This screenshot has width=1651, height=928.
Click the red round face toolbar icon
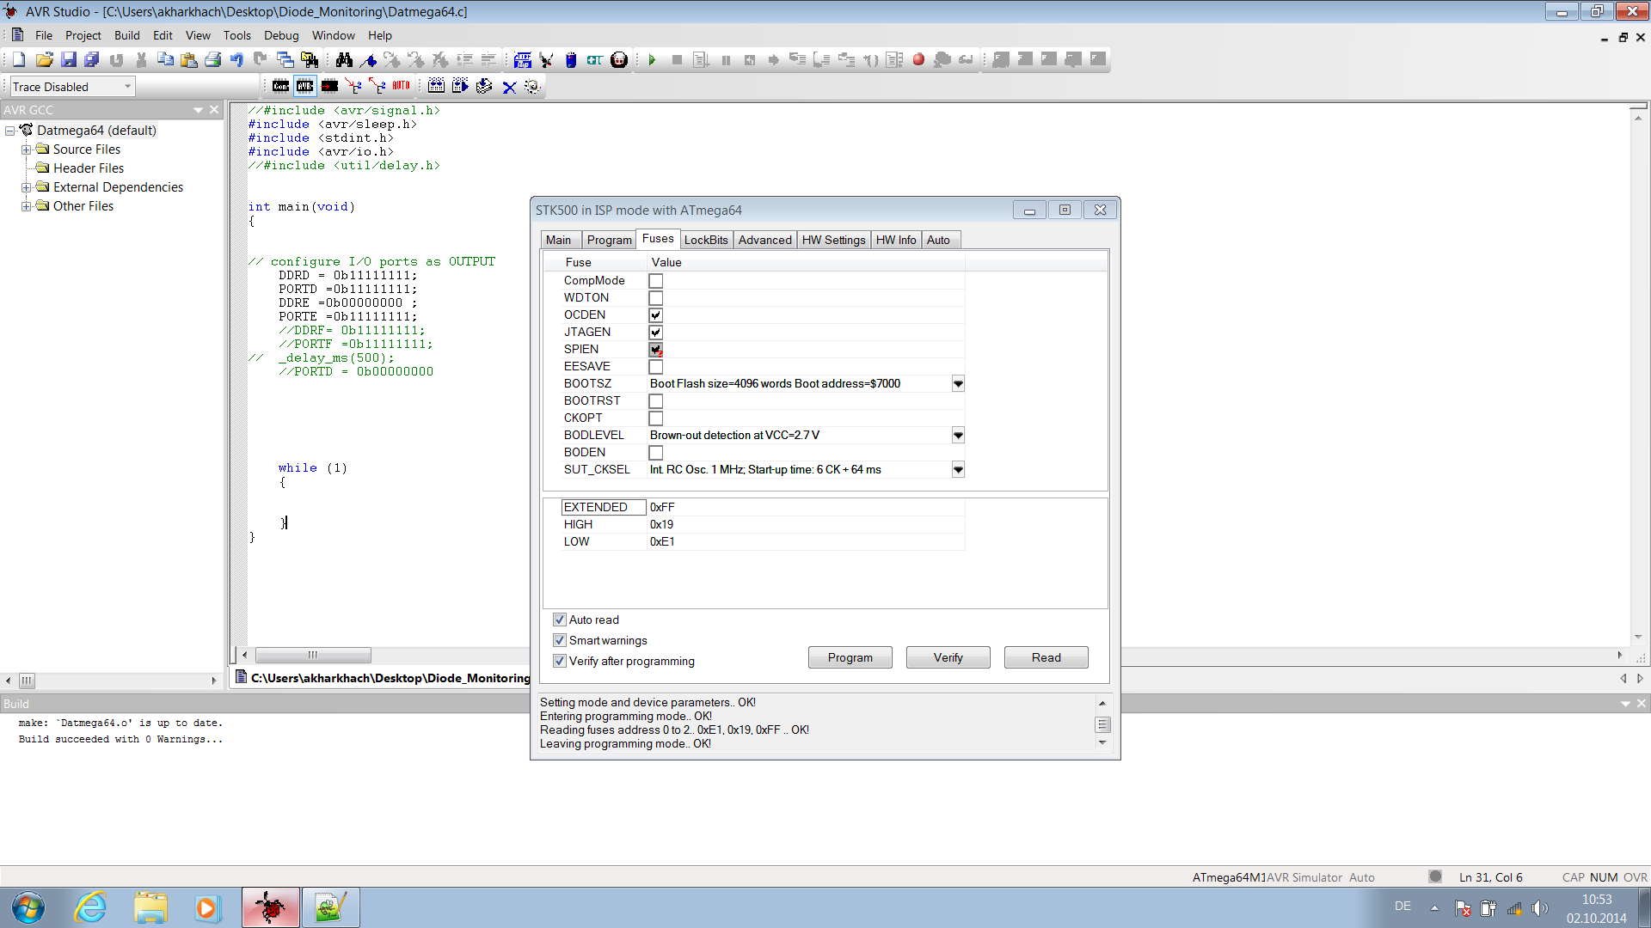(619, 59)
